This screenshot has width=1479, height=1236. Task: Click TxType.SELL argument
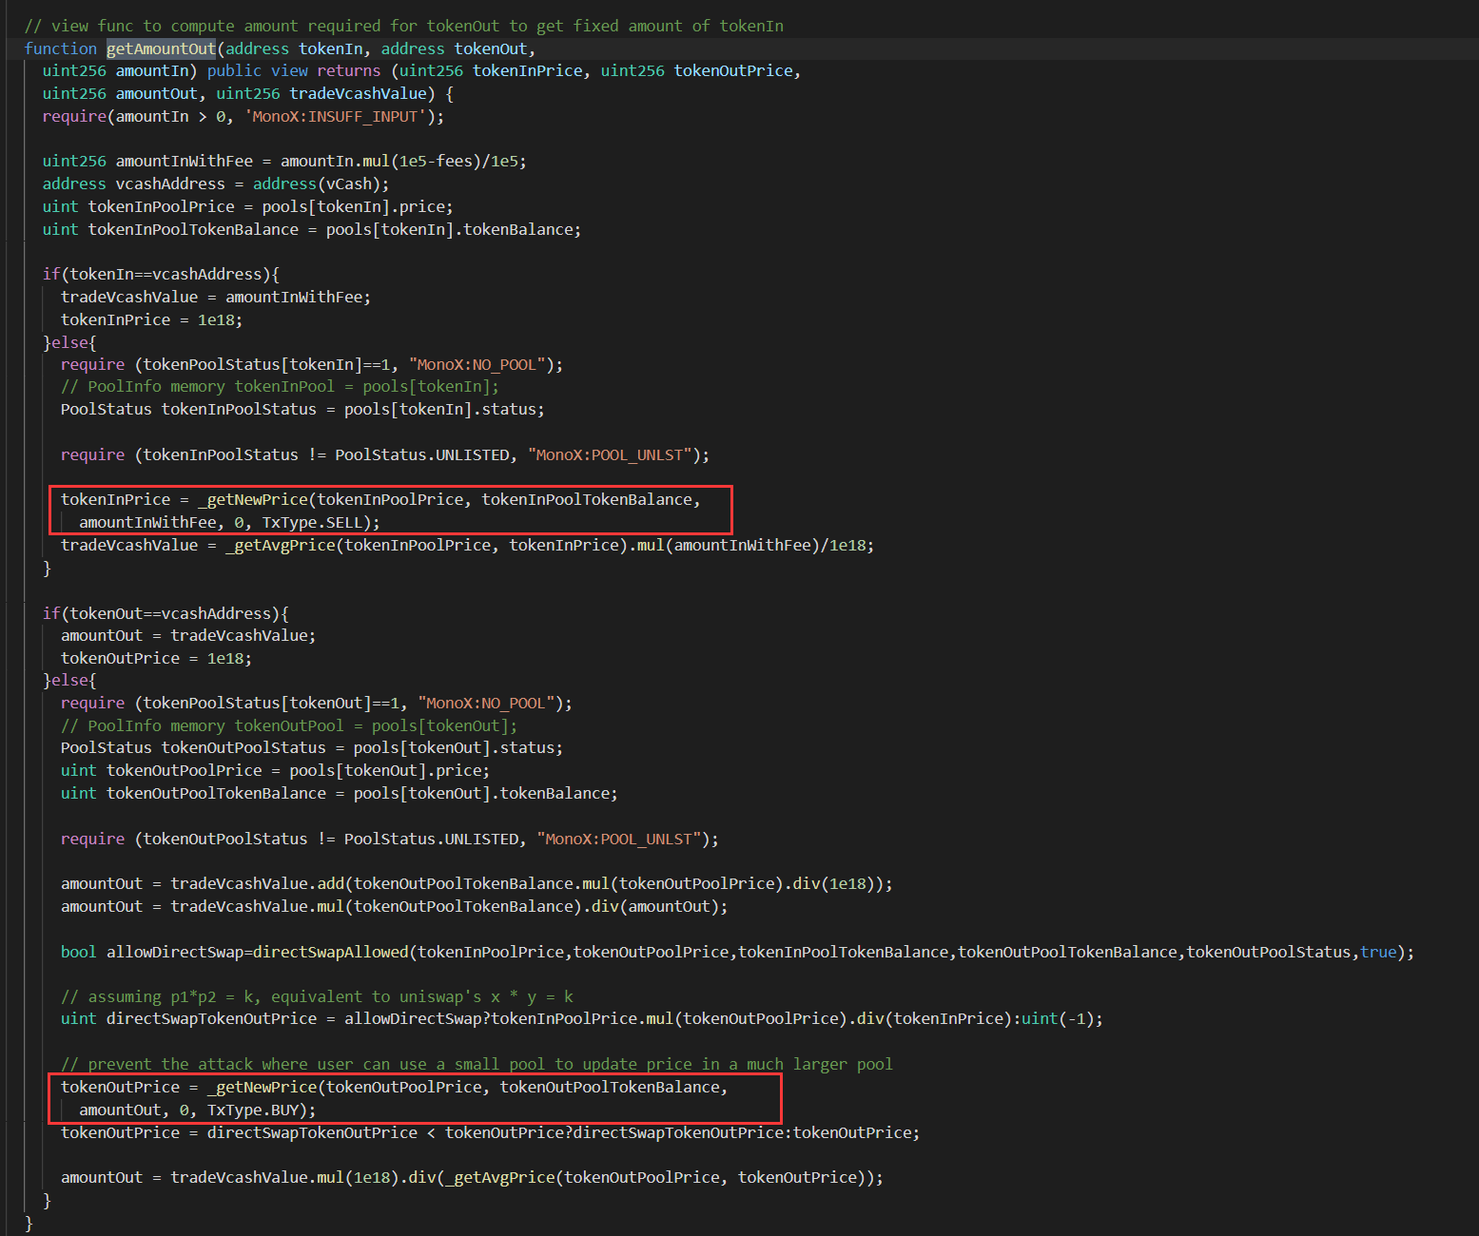tap(312, 522)
